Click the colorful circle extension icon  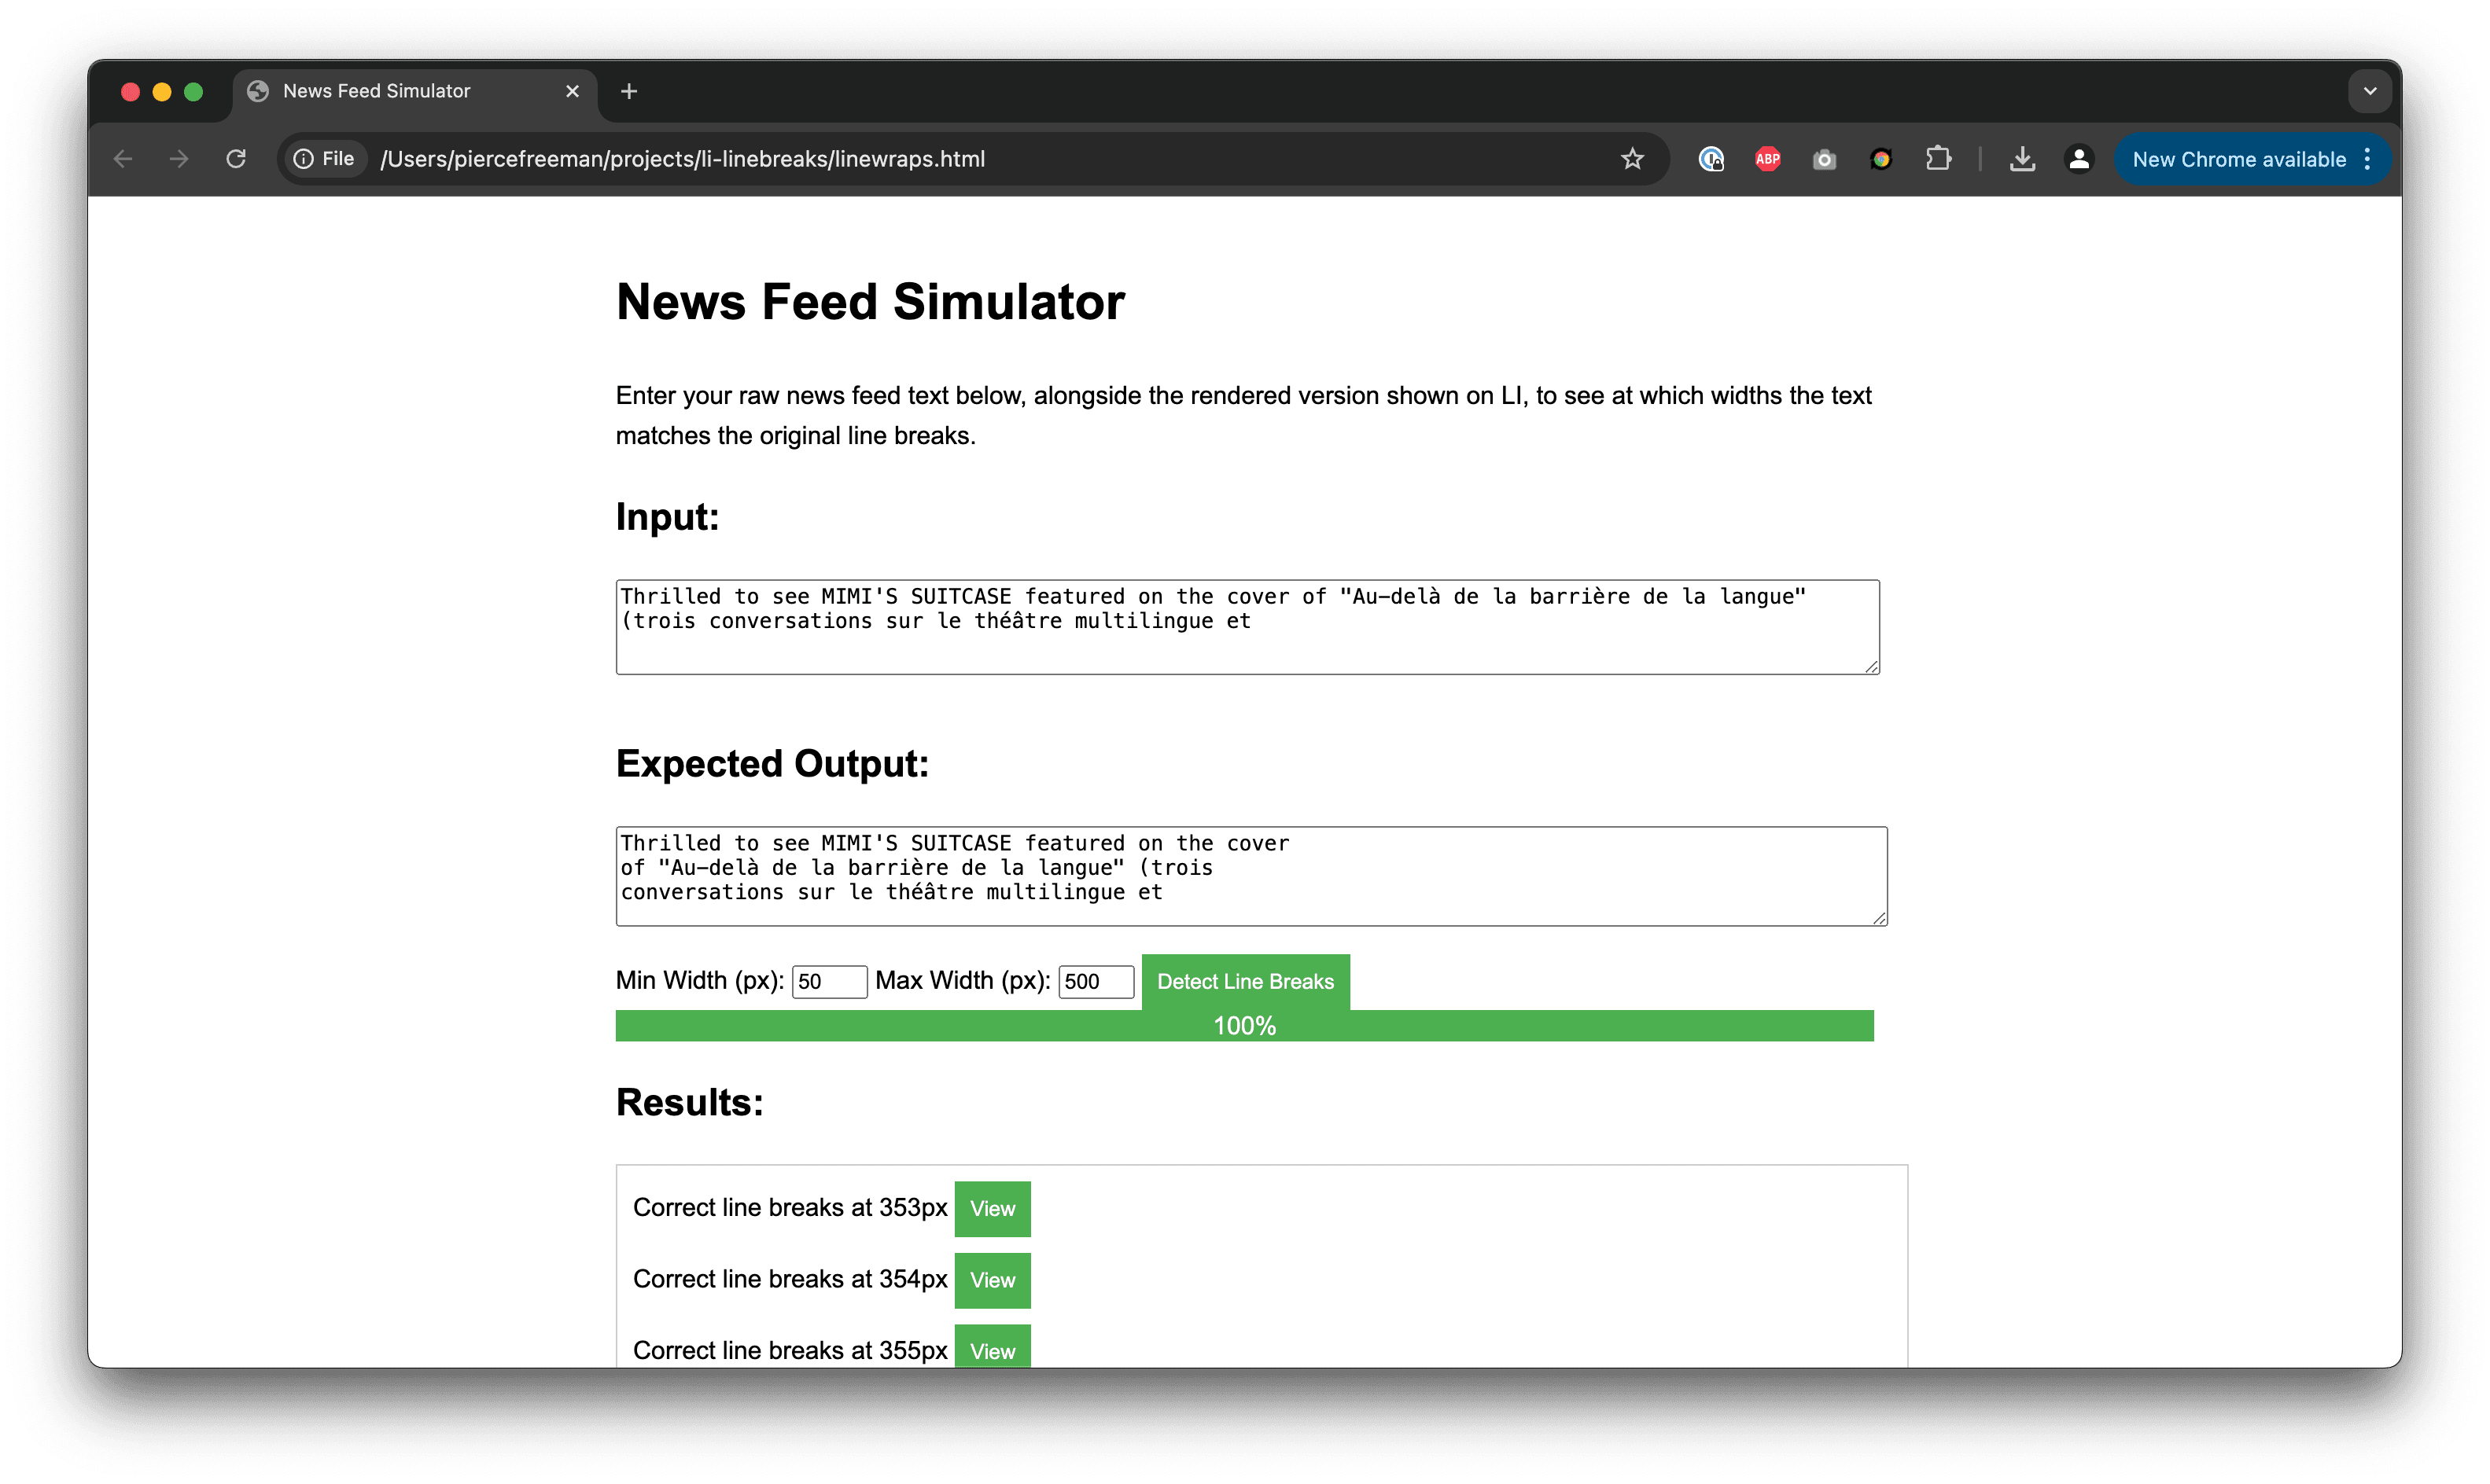pyautogui.click(x=1880, y=159)
